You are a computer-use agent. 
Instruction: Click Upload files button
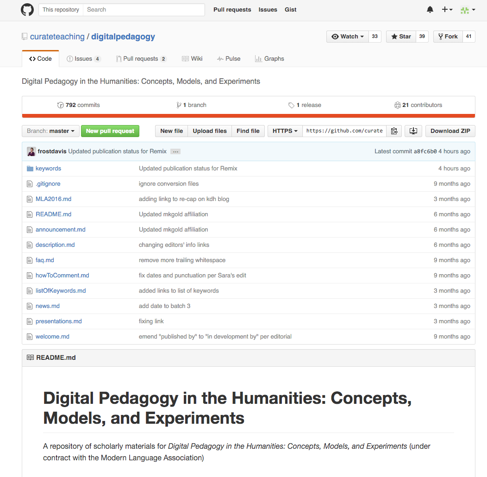pyautogui.click(x=210, y=131)
